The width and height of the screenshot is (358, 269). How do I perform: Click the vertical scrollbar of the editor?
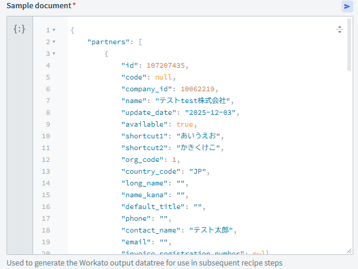(x=349, y=45)
